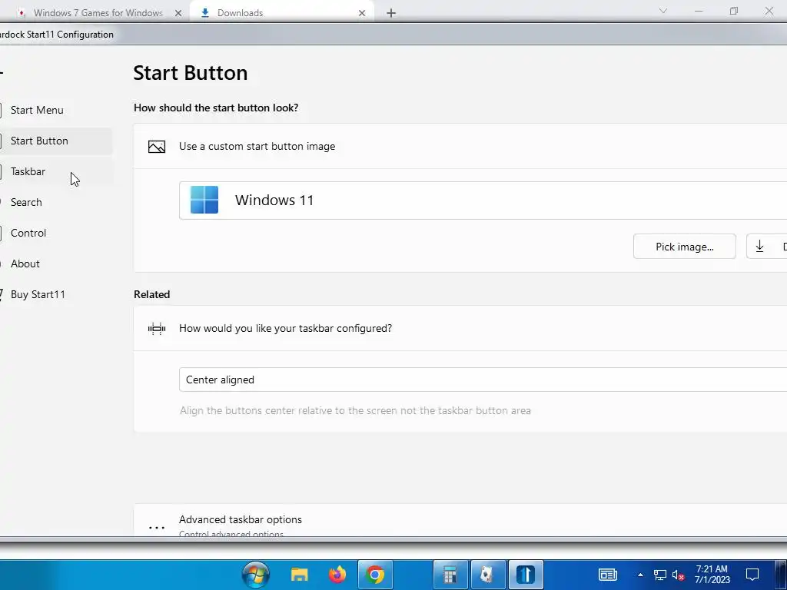This screenshot has width=787, height=590.
Task: Switch to Windows 7 Games for Windows tab
Action: click(98, 13)
